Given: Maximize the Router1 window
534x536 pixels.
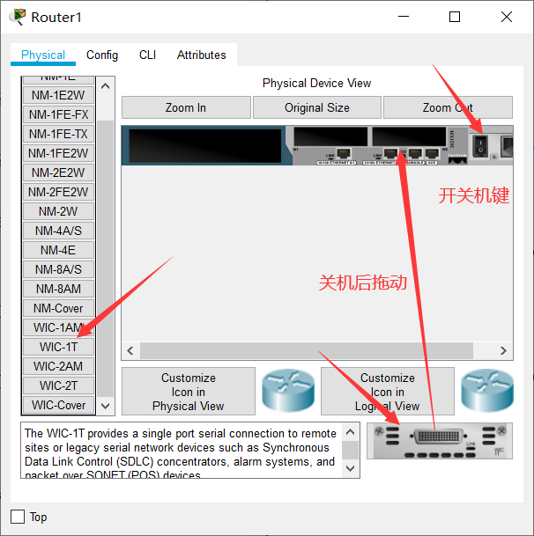Looking at the screenshot, I should point(455,17).
